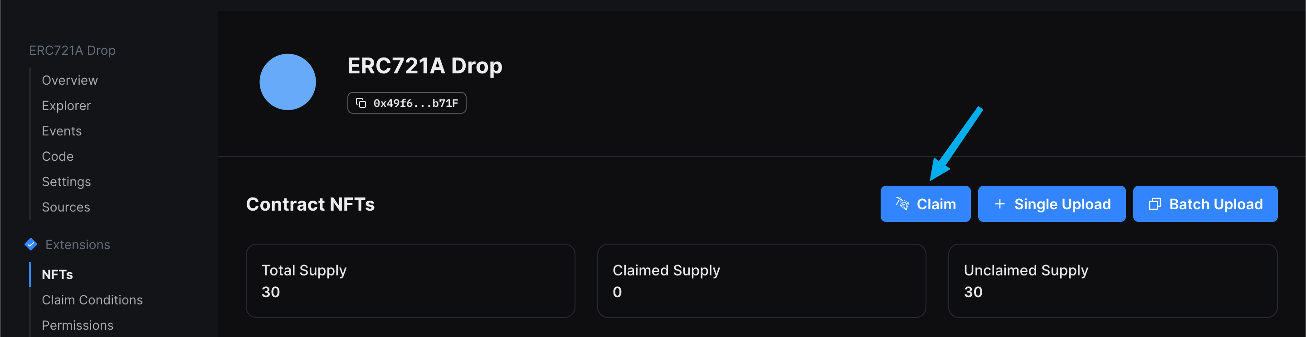Click the blue circular contract avatar
Viewport: 1306px width, 337px height.
(288, 82)
